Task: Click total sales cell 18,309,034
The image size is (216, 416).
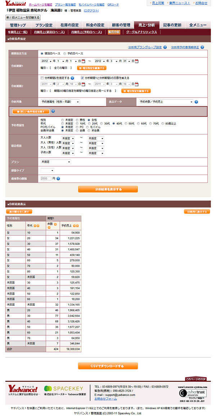Action: (70, 349)
